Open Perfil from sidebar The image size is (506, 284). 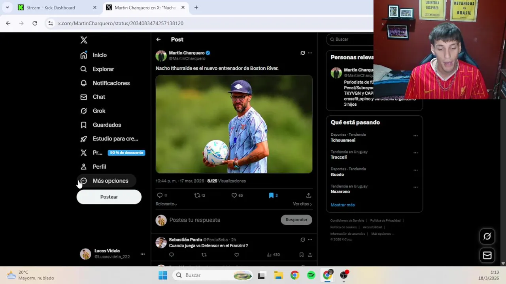93,167
